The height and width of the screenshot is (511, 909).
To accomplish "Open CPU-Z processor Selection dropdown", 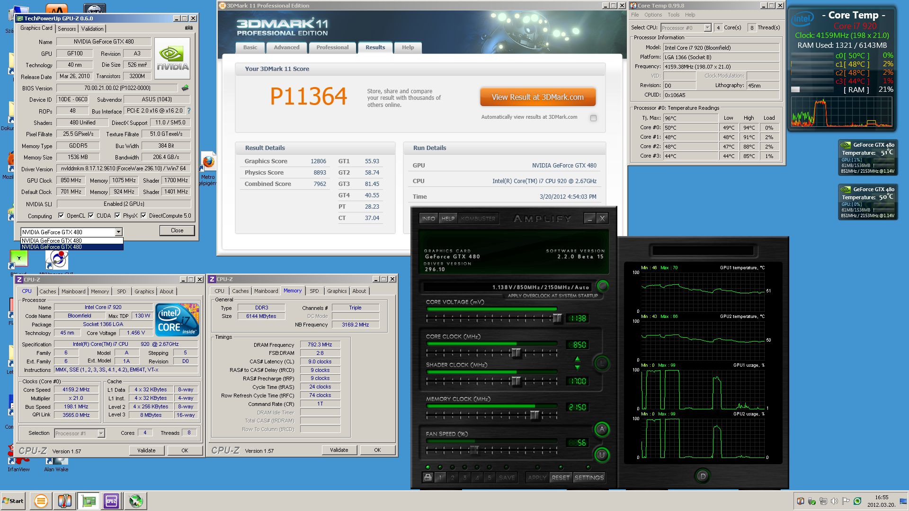I will (101, 433).
